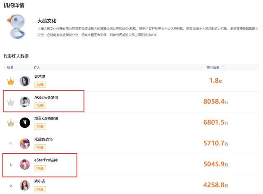263x194 pixels.
Task: Click the 抖音 tag under 娄艺潇
Action: point(40,85)
